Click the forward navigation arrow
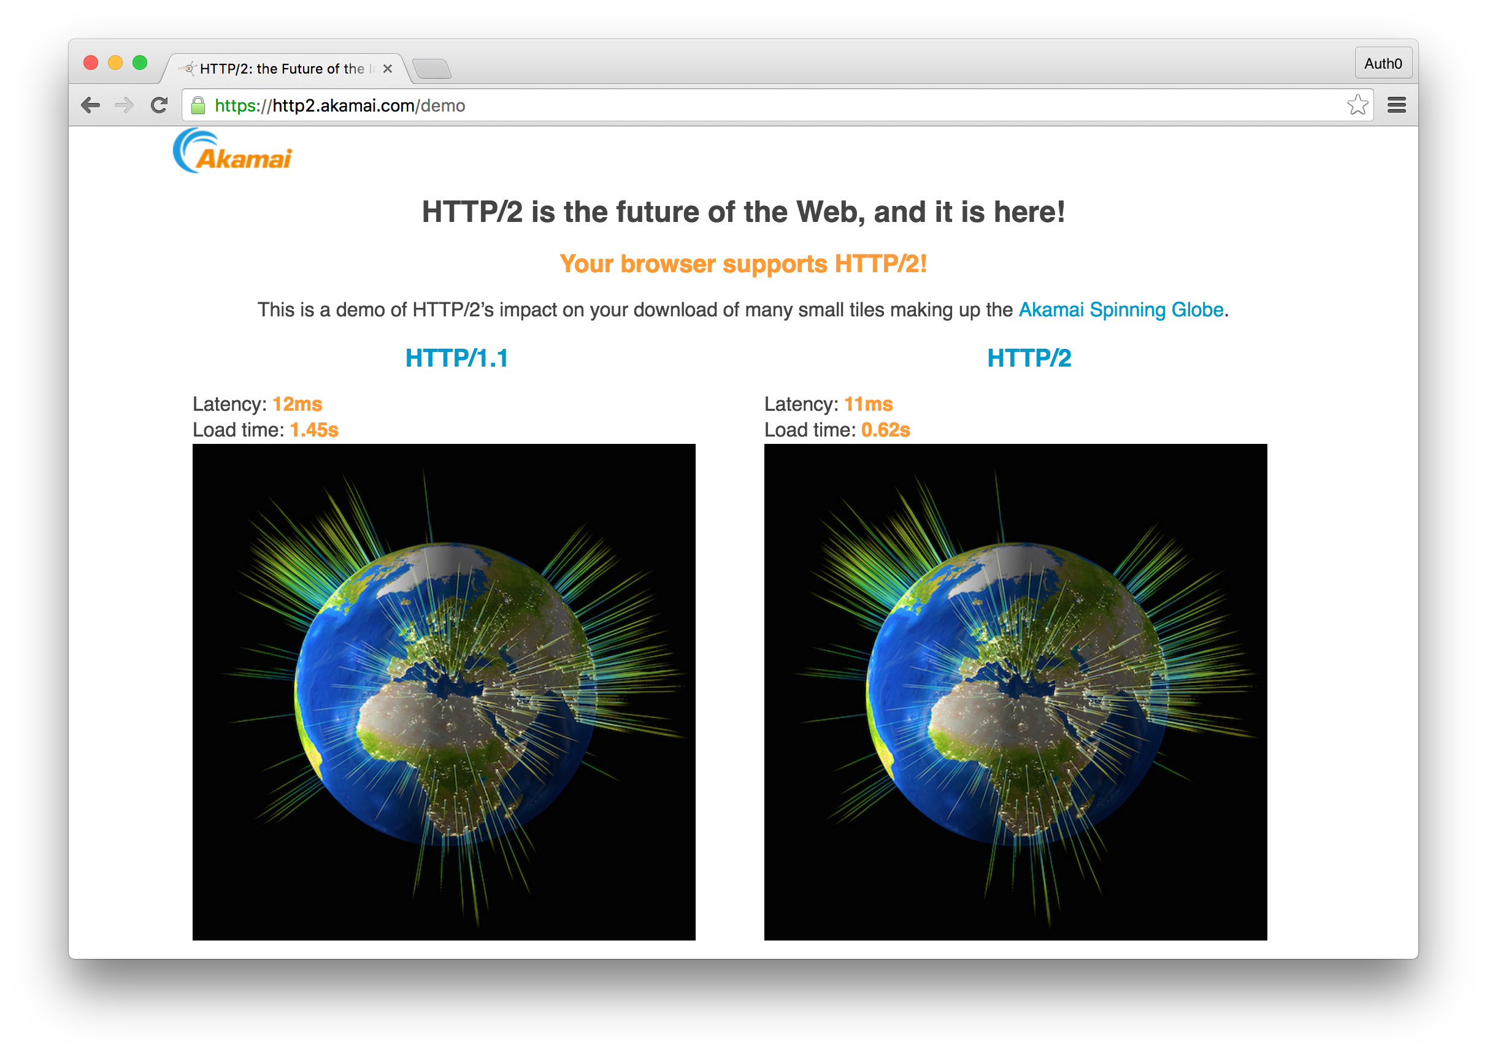1487x1057 pixels. pos(124,105)
